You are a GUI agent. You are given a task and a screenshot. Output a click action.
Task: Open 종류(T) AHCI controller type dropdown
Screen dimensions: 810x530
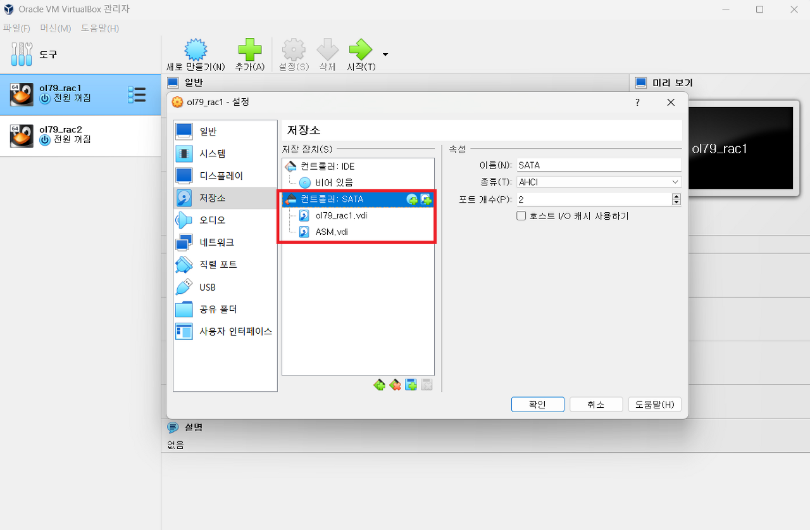599,182
